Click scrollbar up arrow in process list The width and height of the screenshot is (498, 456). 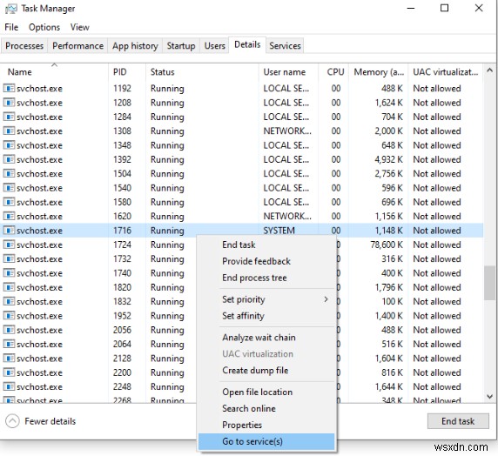(x=490, y=70)
